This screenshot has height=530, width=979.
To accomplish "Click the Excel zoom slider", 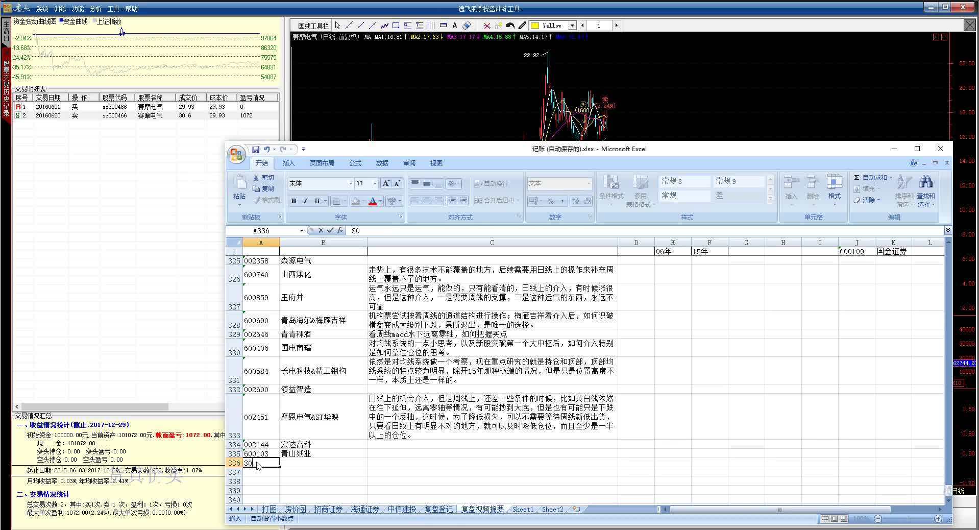I will point(908,519).
